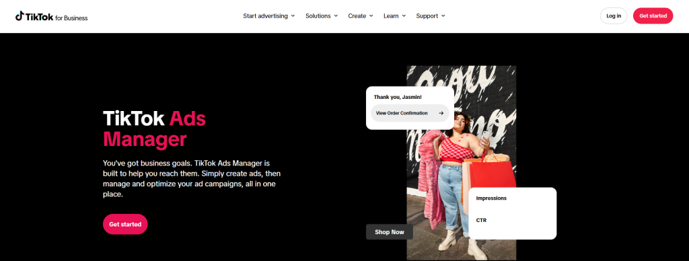Expand the Learn chevron arrow

click(404, 16)
